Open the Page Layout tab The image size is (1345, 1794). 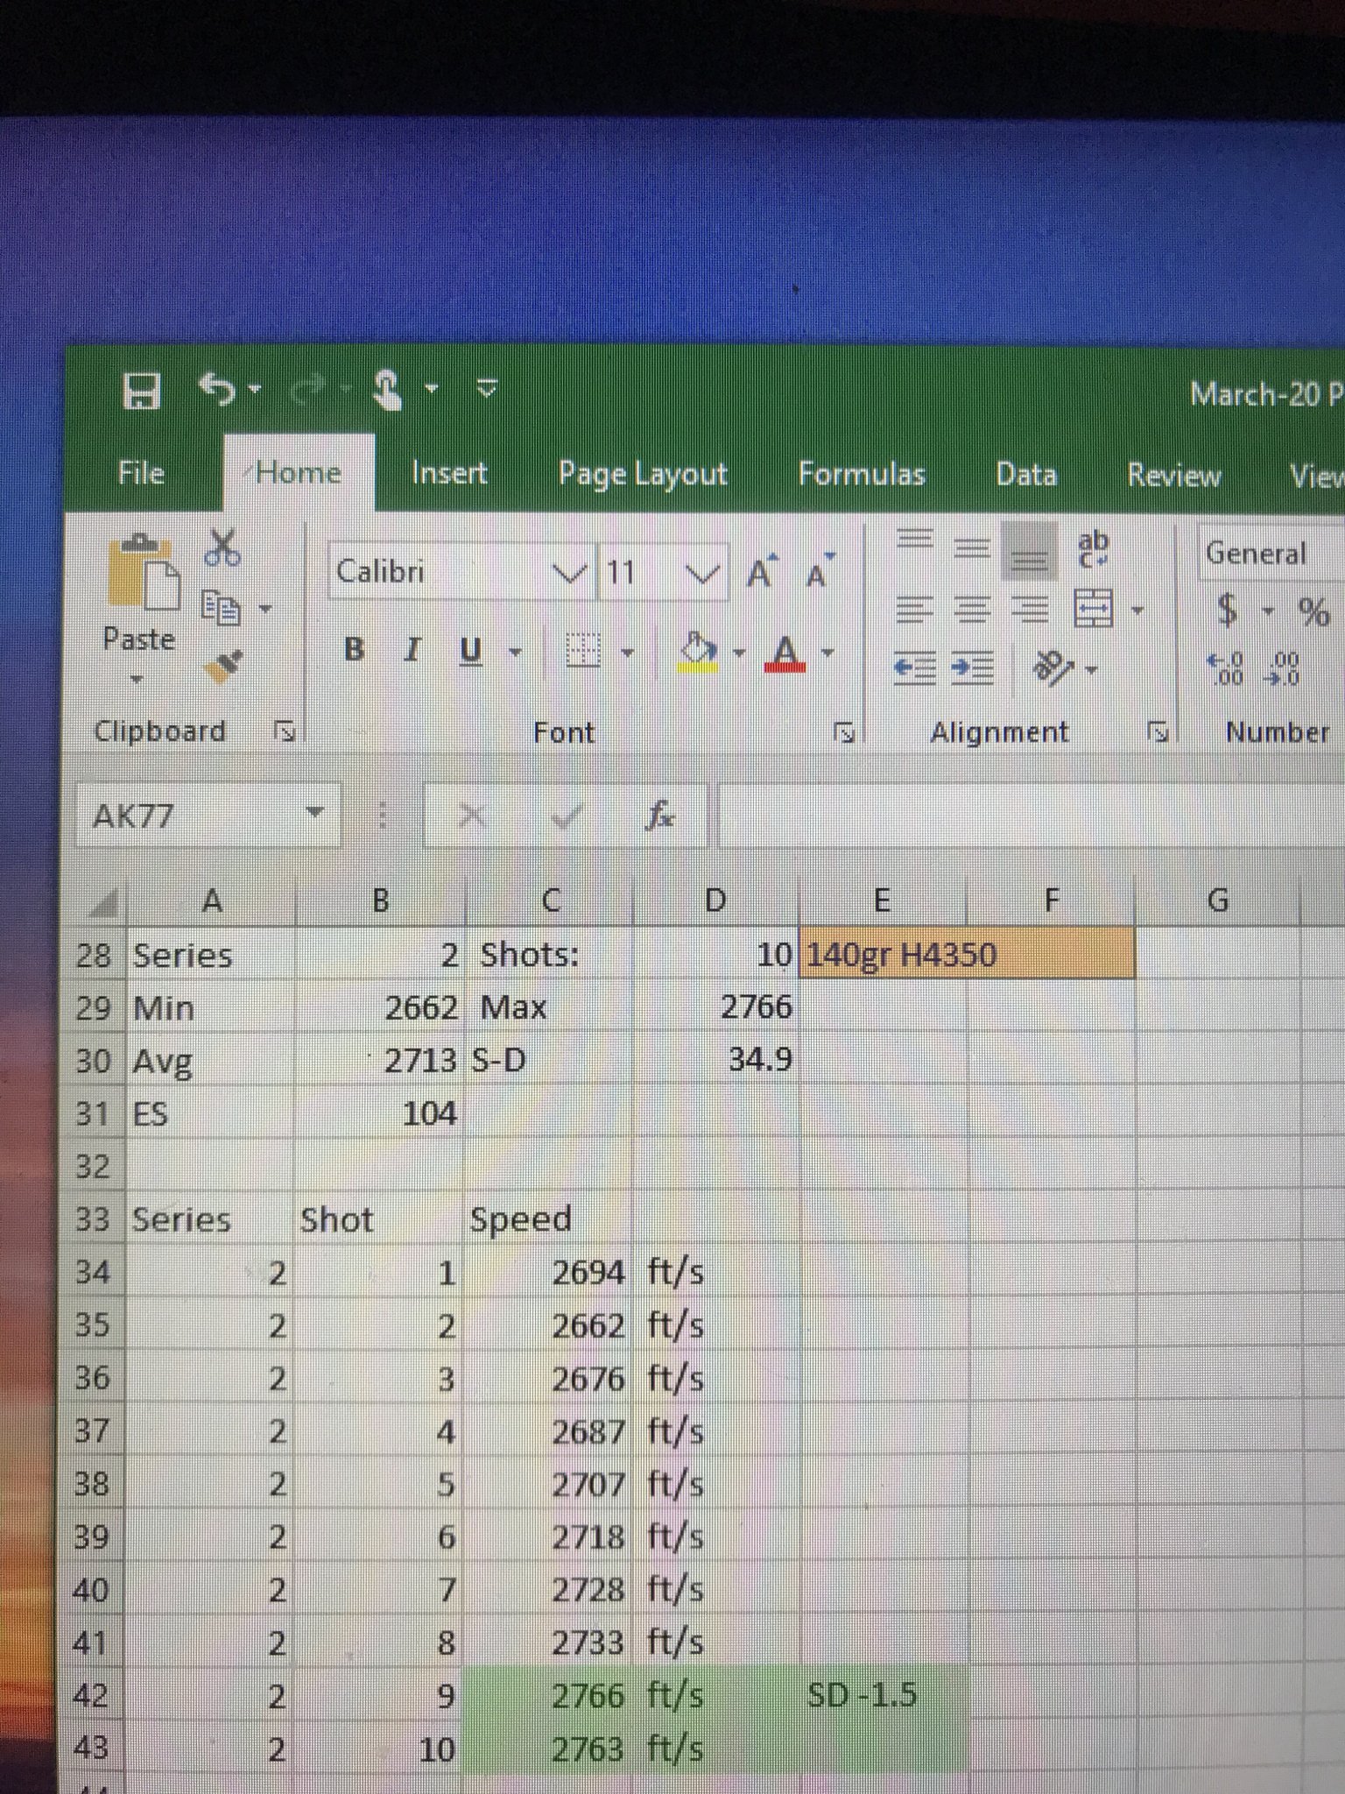643,474
